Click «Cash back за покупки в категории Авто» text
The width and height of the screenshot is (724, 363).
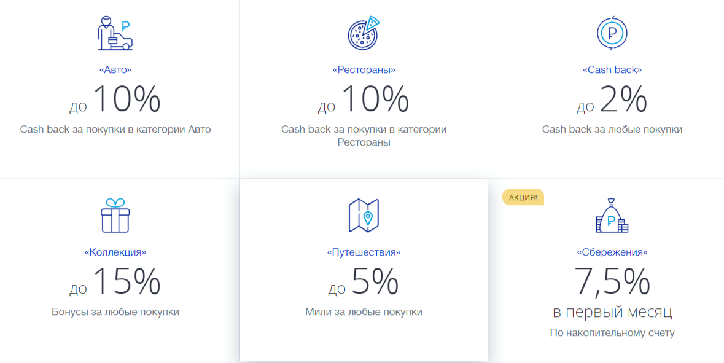tap(115, 130)
